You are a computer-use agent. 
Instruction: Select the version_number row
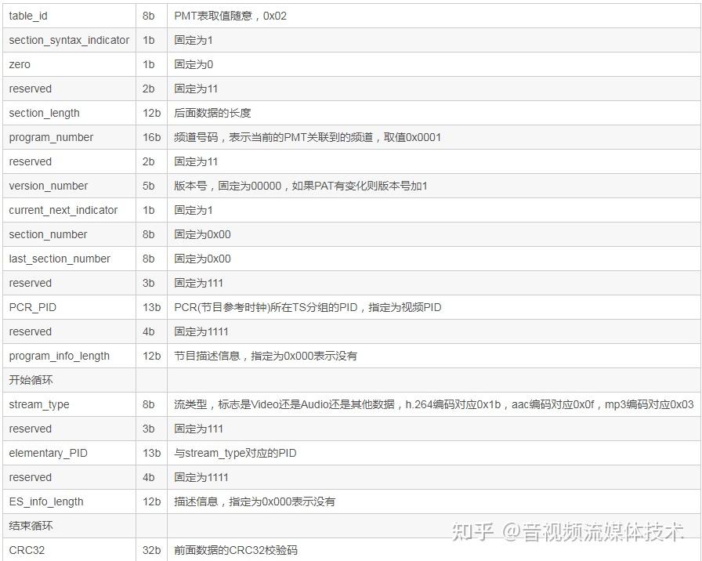pos(48,186)
